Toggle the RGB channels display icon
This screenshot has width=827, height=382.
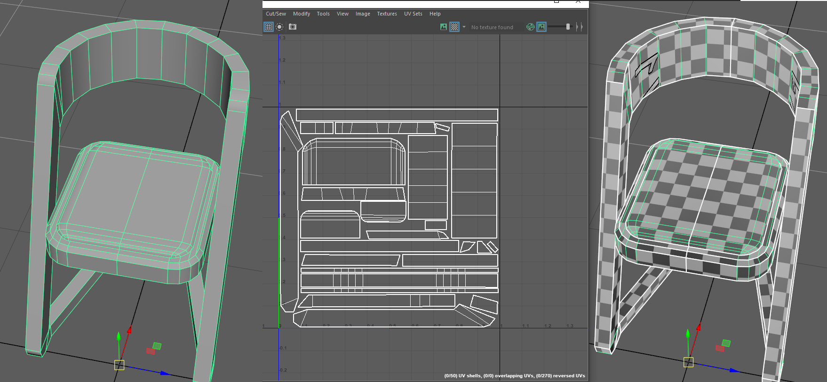[531, 27]
